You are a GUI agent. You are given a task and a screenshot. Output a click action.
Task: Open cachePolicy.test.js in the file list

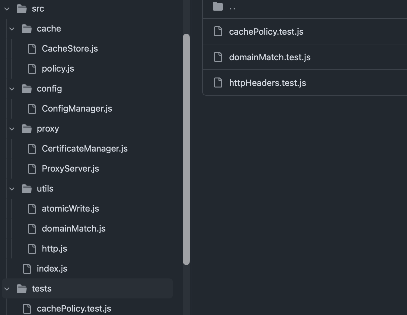(266, 32)
